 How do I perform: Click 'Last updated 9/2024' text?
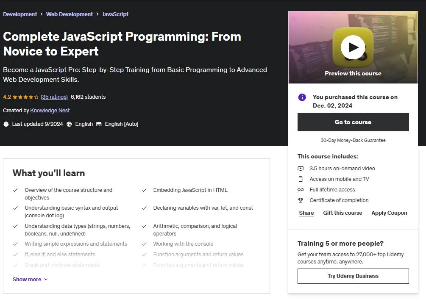pyautogui.click(x=37, y=124)
